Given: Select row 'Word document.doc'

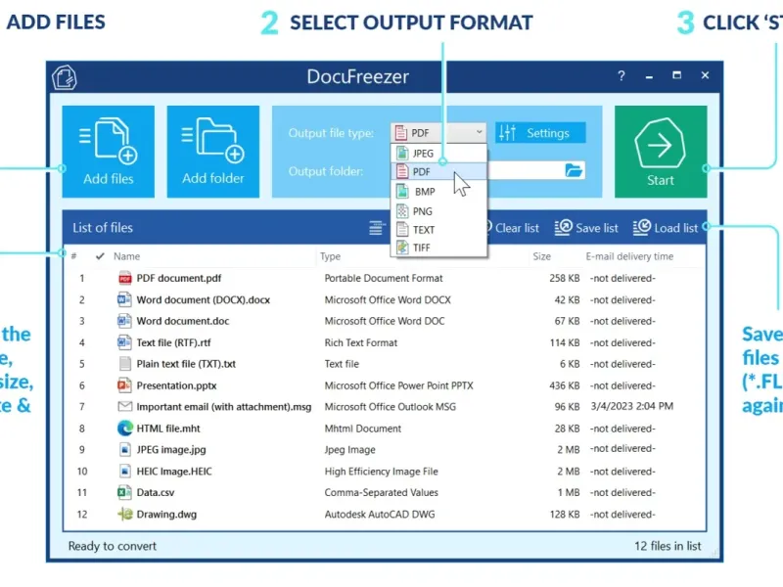Looking at the screenshot, I should (x=385, y=321).
